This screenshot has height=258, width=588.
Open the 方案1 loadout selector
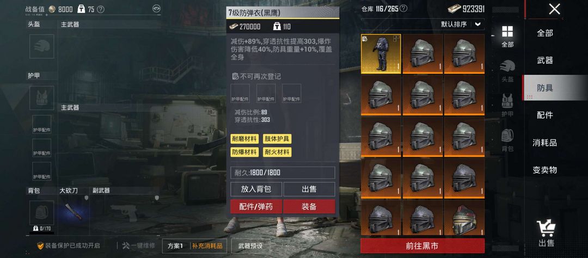175,246
